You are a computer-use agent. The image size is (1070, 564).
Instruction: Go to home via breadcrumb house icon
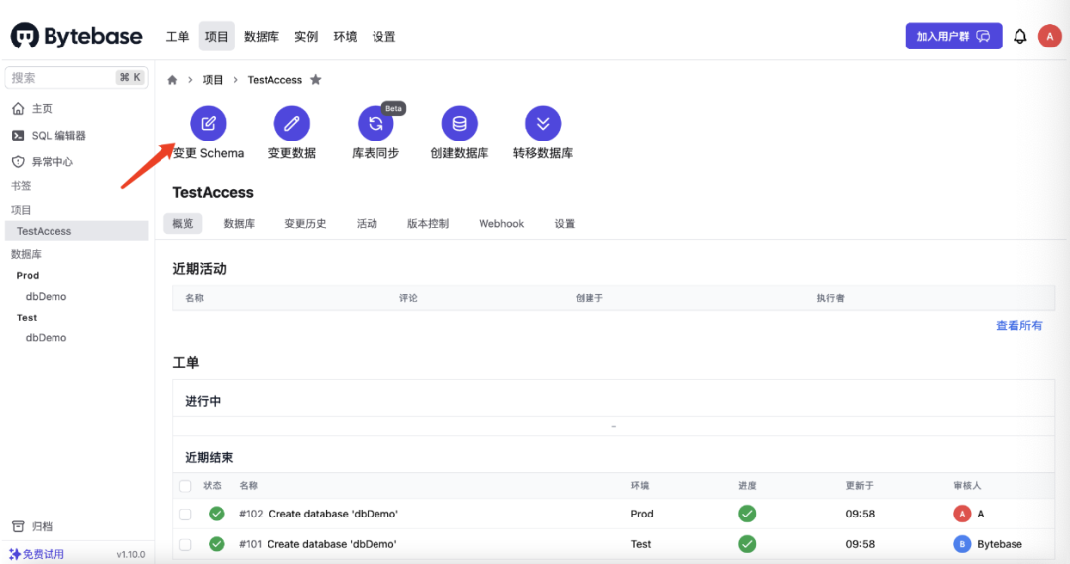point(172,80)
